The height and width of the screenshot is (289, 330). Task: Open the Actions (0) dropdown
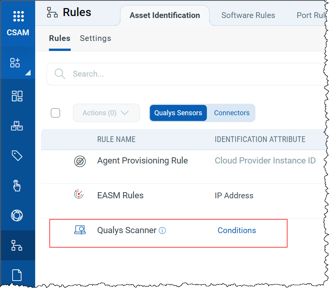(x=106, y=113)
